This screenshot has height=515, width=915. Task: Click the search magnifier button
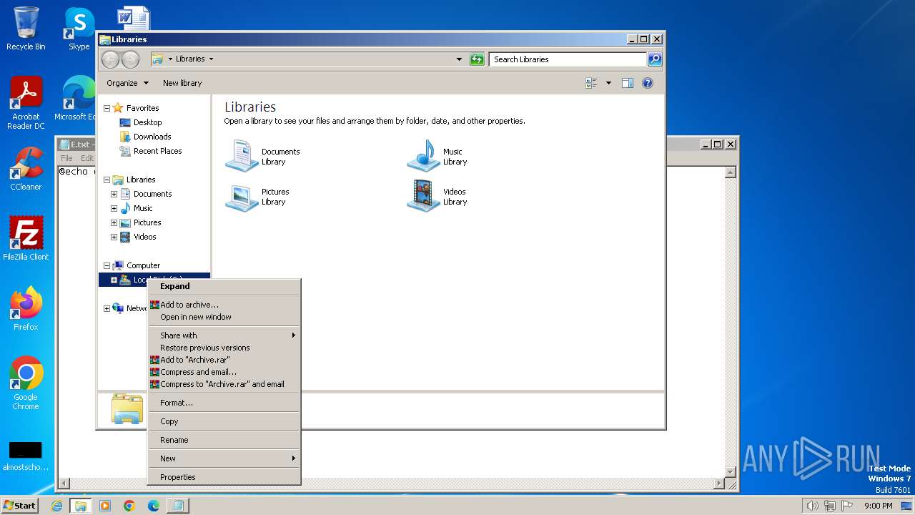[655, 59]
